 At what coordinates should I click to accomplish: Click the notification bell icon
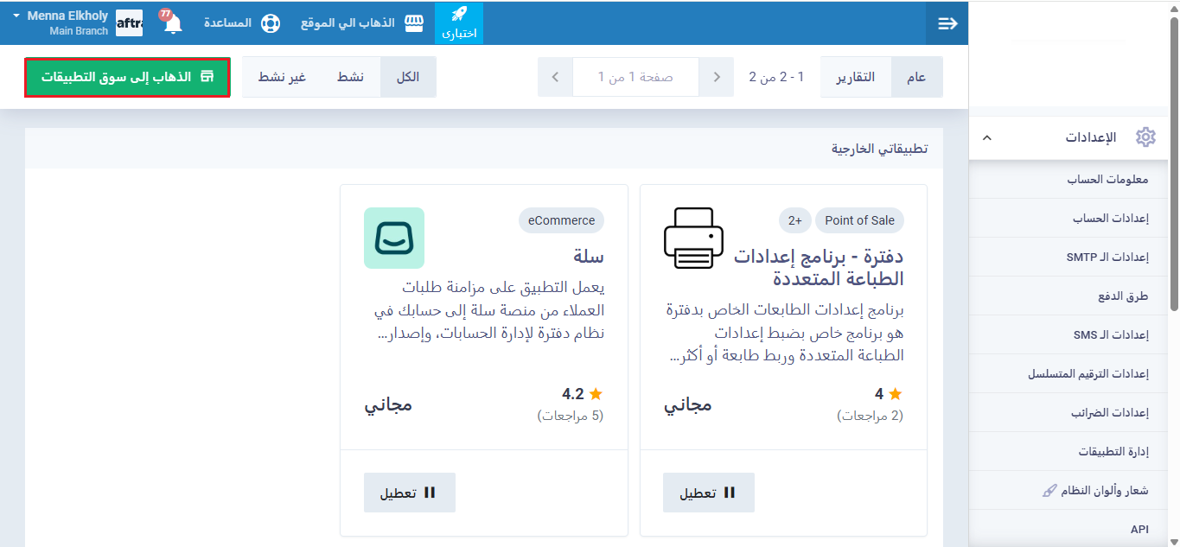point(173,23)
